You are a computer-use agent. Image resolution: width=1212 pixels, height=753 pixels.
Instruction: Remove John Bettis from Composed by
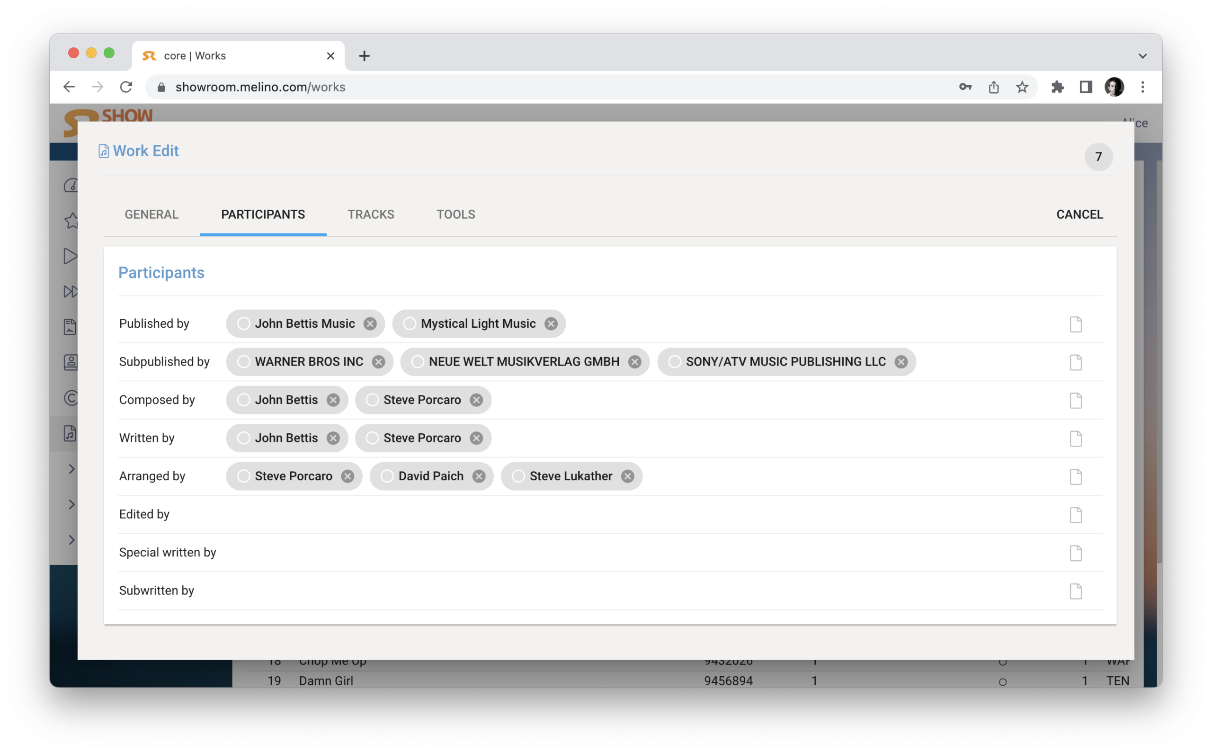[x=333, y=400]
